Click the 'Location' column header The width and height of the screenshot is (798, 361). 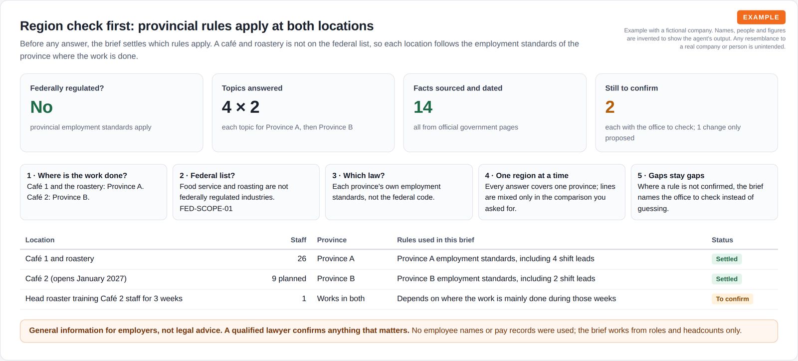(40, 240)
